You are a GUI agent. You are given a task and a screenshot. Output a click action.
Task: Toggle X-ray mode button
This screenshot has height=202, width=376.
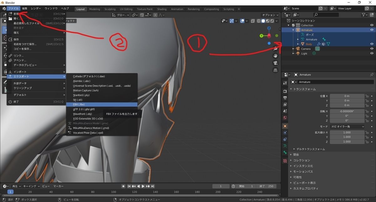pyautogui.click(x=253, y=21)
